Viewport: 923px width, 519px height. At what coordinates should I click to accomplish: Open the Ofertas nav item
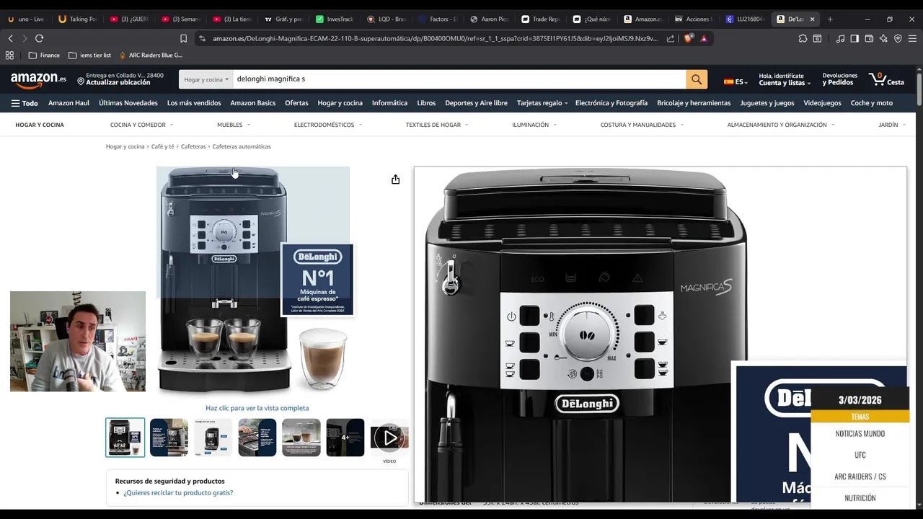pos(296,103)
